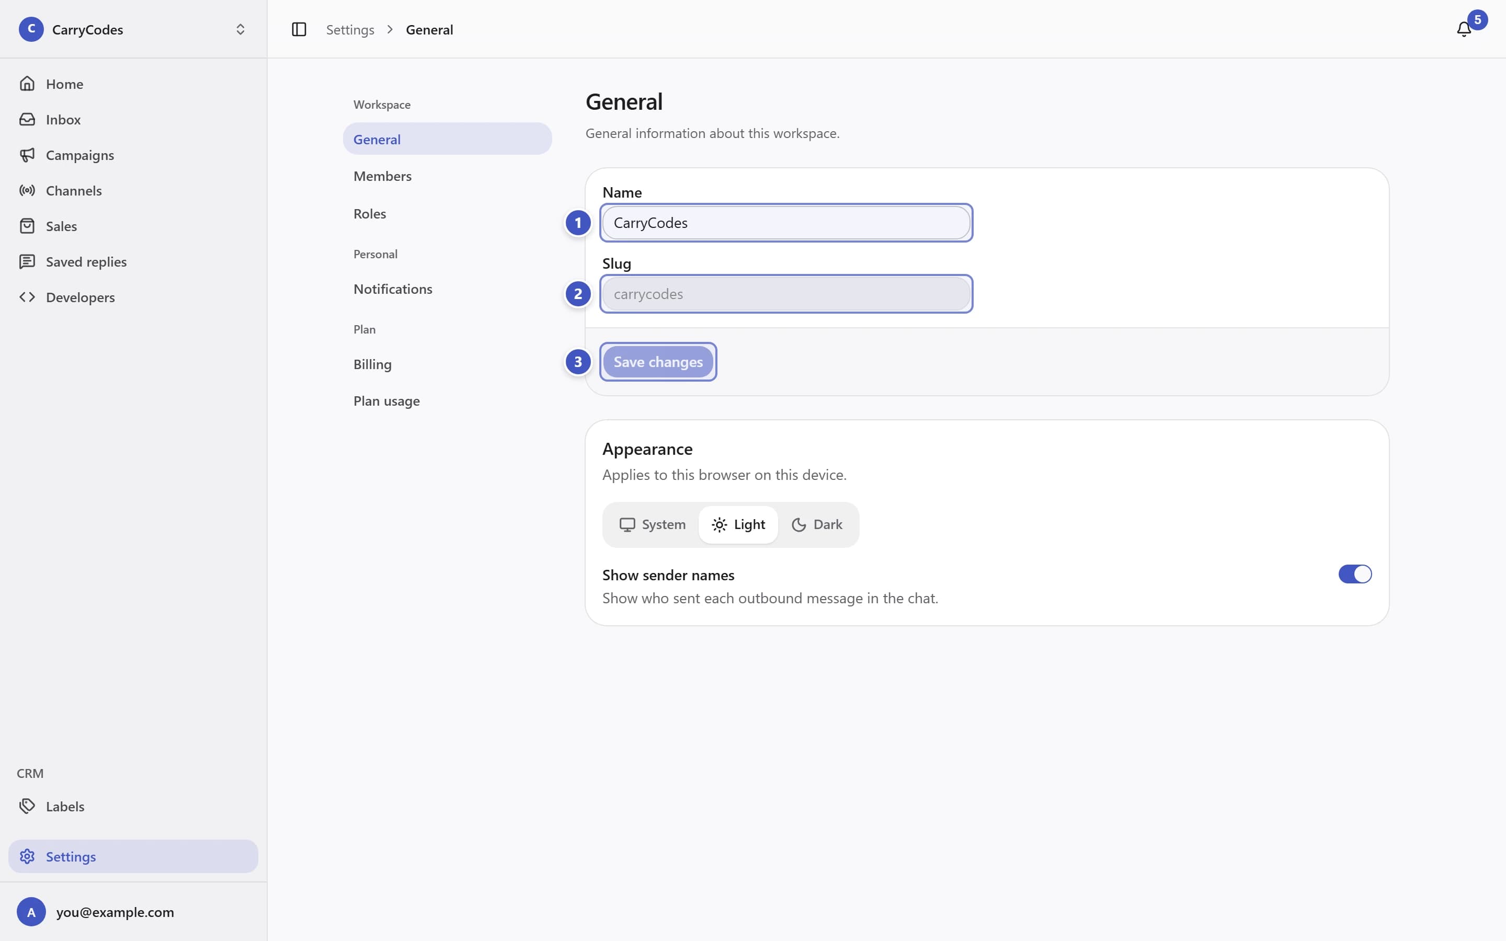Click the Saved replies label in sidebar
Image resolution: width=1506 pixels, height=941 pixels.
click(86, 261)
